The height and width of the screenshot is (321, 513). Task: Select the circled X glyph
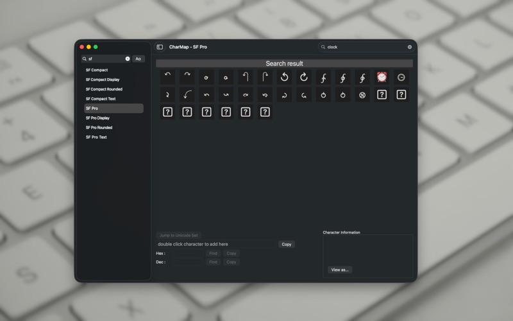[x=362, y=94]
